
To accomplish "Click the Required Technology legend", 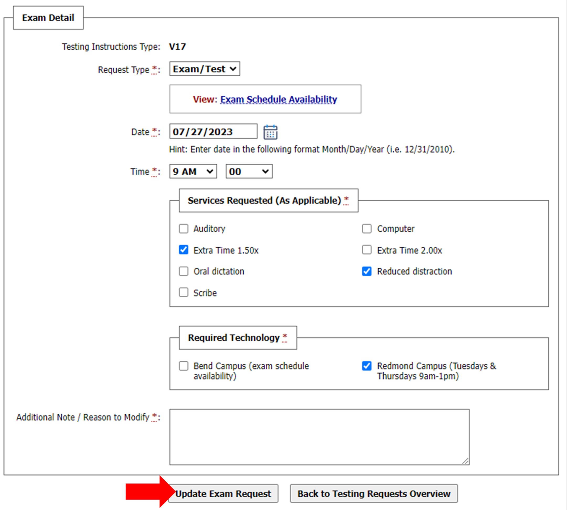I will [x=237, y=338].
